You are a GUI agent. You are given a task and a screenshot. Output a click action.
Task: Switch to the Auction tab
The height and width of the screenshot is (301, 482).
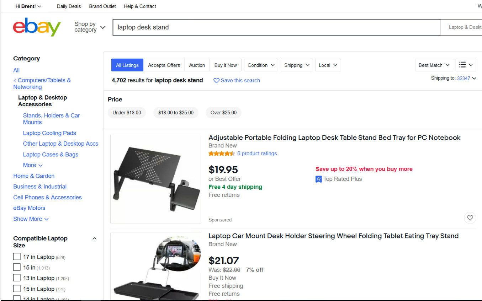197,65
